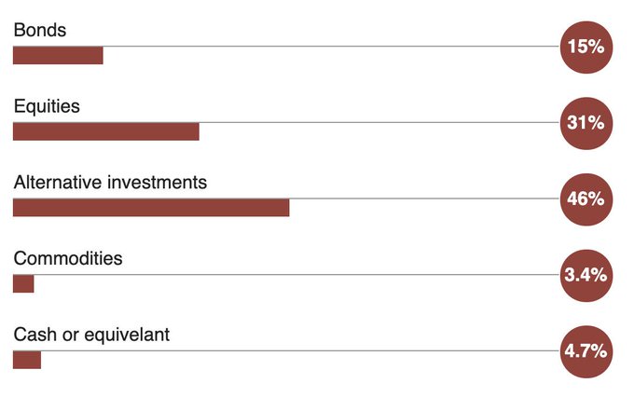This screenshot has width=634, height=397.
Task: Click gray track line right of Alternative investments
Action: 420,198
